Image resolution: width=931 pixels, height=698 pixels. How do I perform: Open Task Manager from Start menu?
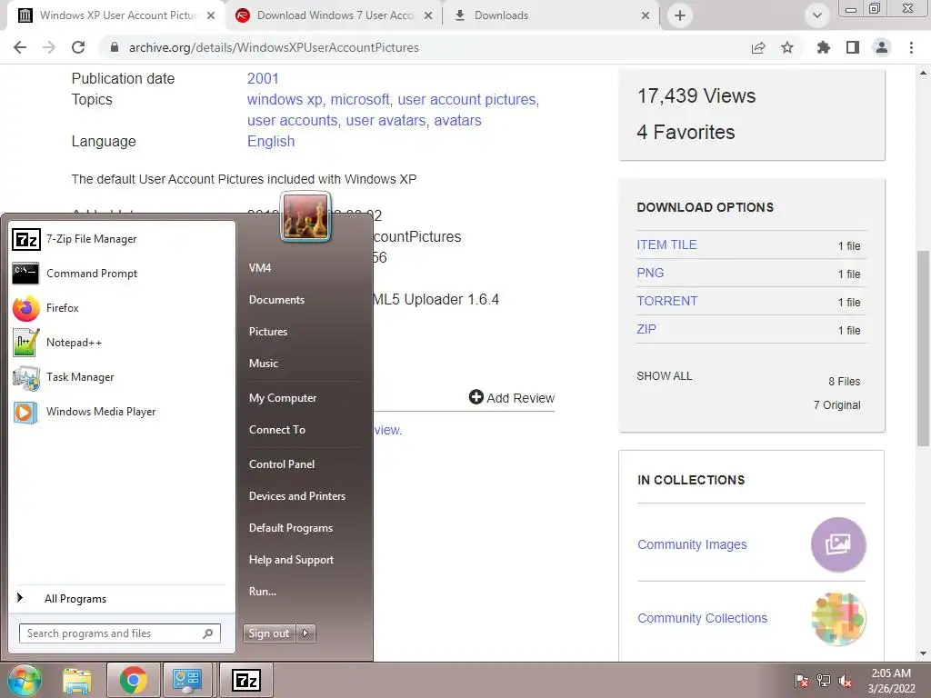[x=122, y=377]
